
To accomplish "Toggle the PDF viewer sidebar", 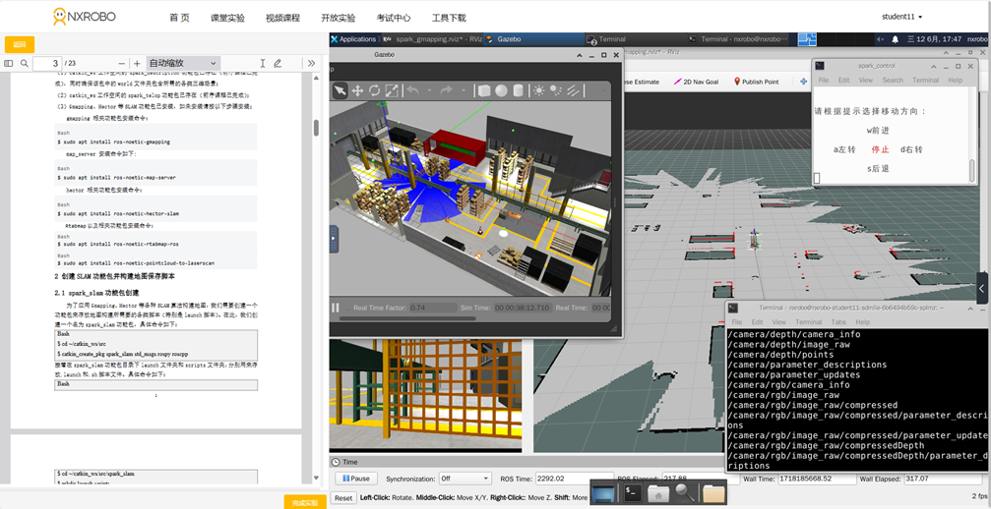I will click(x=9, y=64).
